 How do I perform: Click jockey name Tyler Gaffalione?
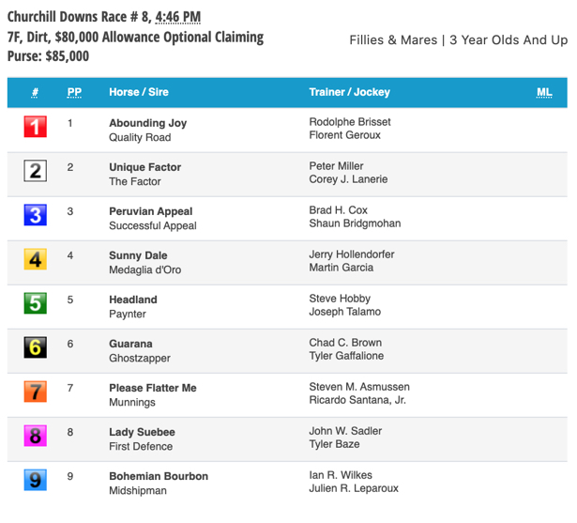346,356
